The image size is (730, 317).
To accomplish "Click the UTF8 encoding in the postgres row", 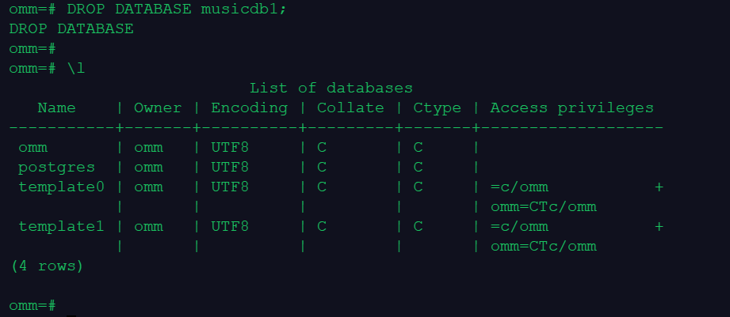I will tap(230, 167).
